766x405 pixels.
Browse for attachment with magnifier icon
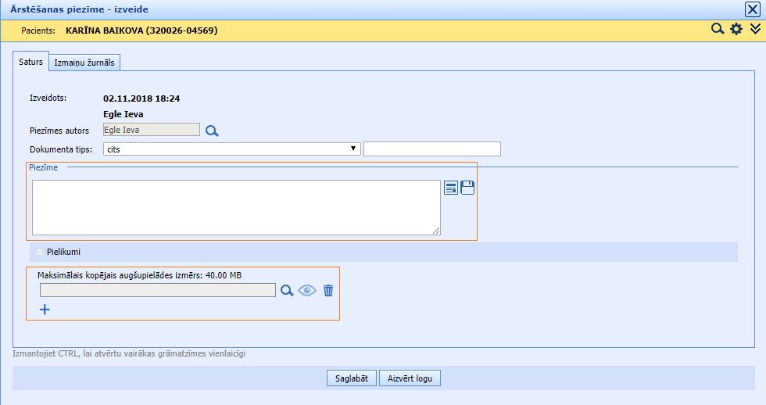point(287,290)
